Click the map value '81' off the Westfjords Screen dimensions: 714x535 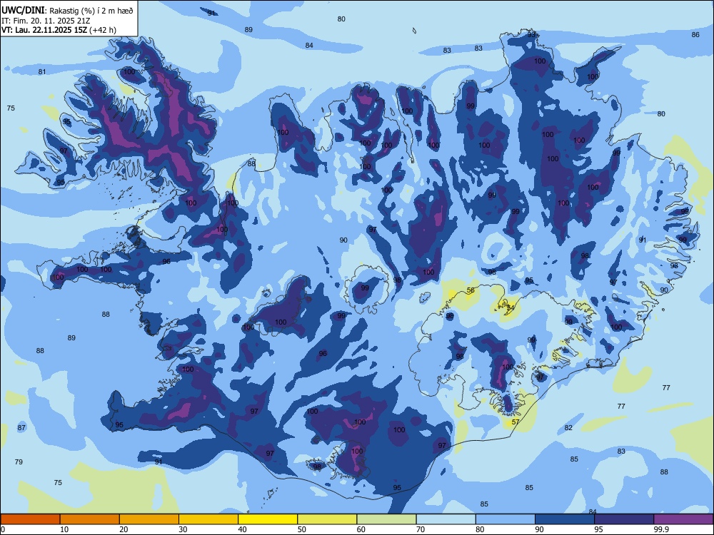click(x=42, y=71)
